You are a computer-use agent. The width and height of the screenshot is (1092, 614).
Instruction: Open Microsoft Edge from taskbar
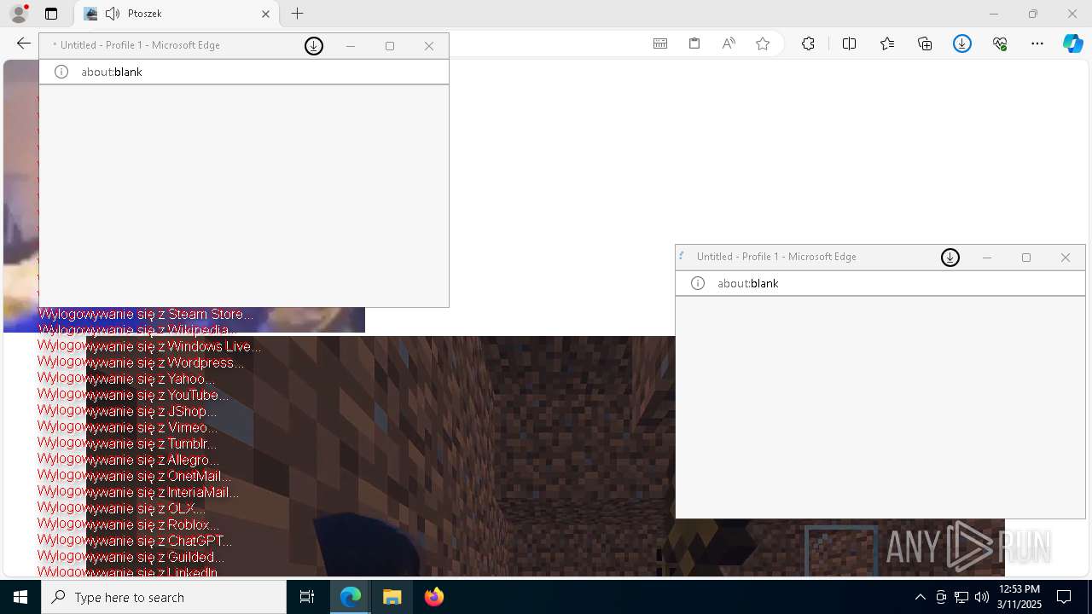click(x=351, y=597)
